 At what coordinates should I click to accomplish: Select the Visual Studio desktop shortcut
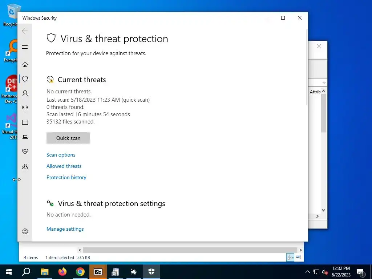(9, 126)
